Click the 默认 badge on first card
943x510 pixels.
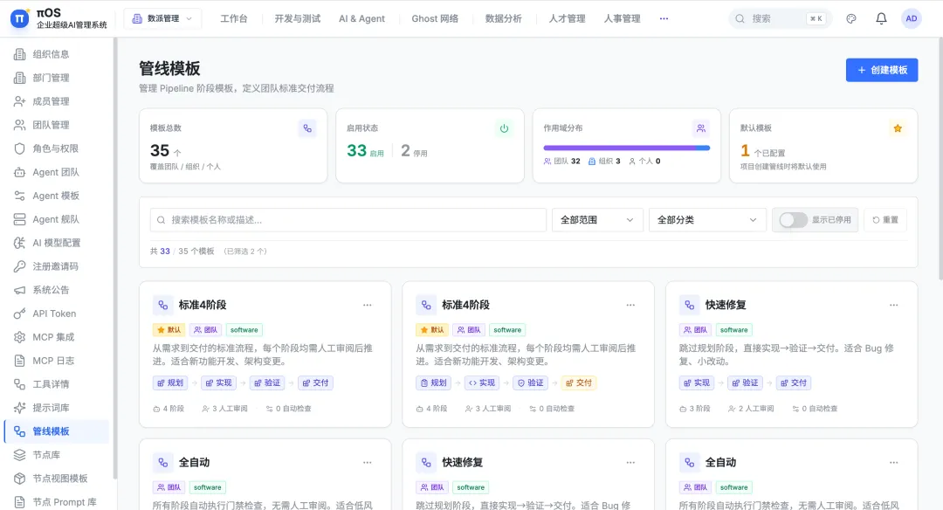(x=169, y=329)
